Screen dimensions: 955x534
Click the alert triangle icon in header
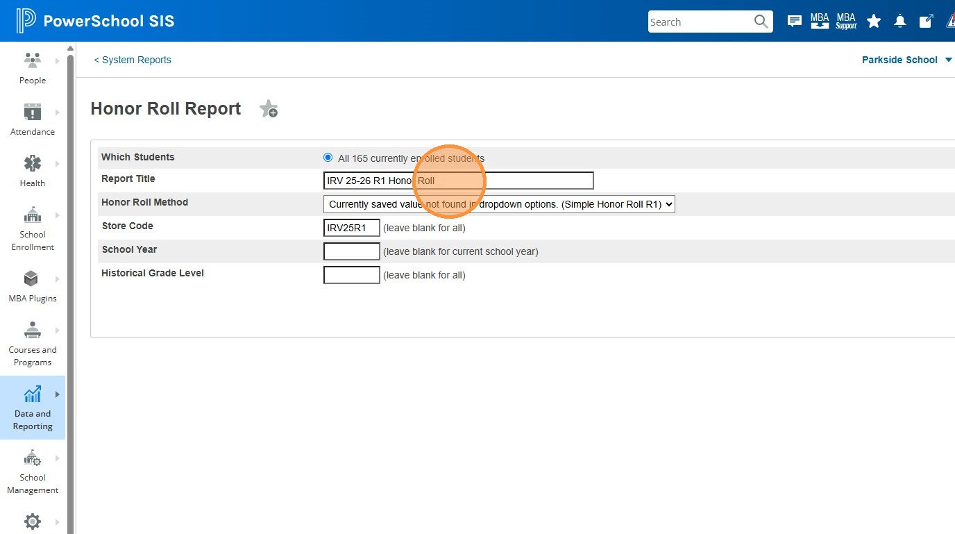(x=951, y=22)
